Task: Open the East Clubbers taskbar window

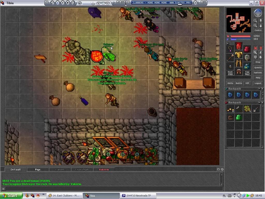Action: (64, 196)
